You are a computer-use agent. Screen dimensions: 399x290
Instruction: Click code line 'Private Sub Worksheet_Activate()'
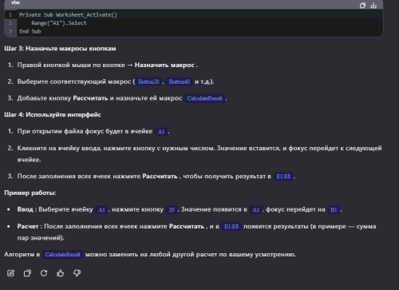coord(68,15)
